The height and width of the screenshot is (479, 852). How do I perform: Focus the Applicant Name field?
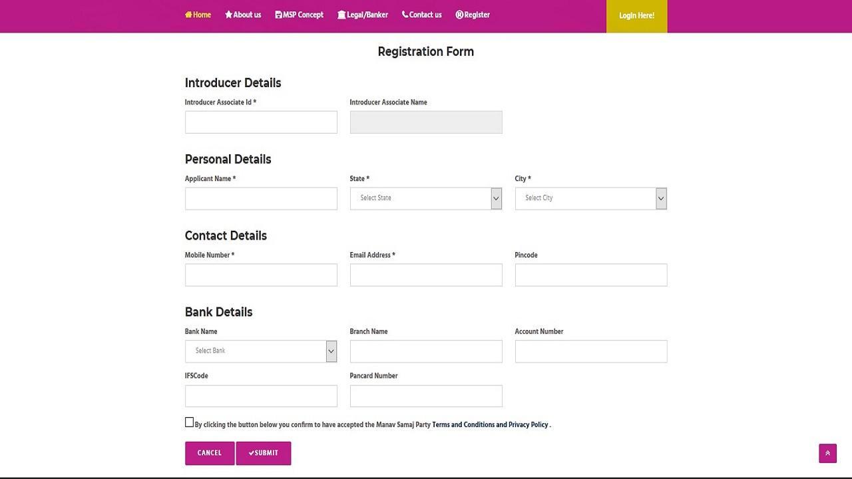click(261, 198)
